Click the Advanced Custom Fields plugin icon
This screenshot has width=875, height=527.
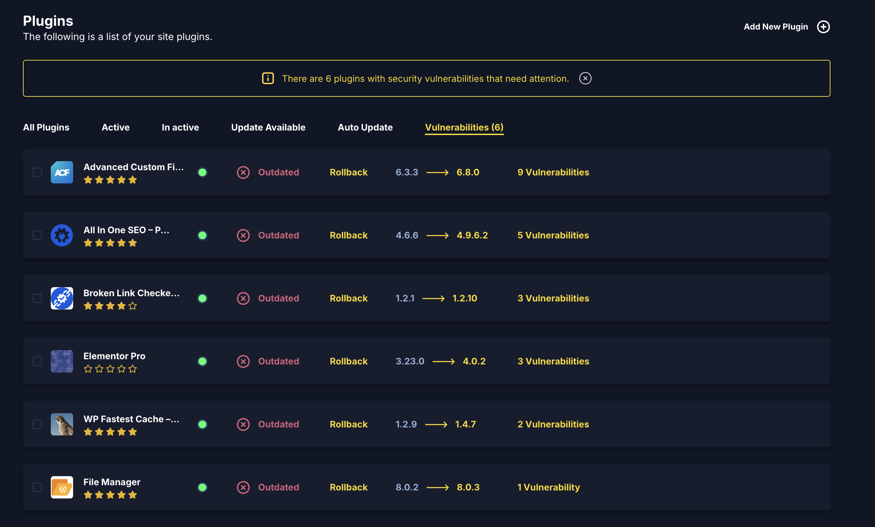click(x=62, y=172)
